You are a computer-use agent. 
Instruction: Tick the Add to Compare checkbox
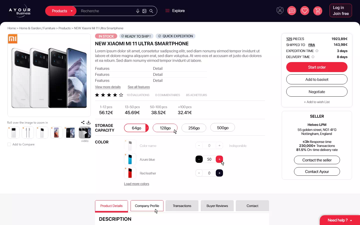(x=9, y=144)
